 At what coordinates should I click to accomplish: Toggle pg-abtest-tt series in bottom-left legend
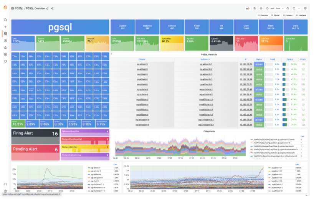96,168
